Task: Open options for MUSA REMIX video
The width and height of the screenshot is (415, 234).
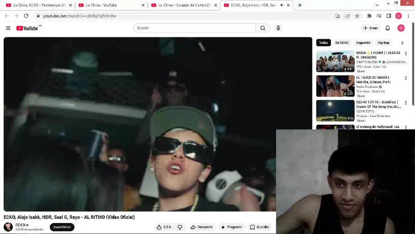Action: pos(406,53)
